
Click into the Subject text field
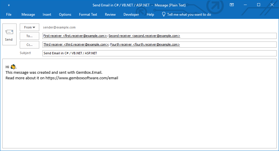click(159, 53)
